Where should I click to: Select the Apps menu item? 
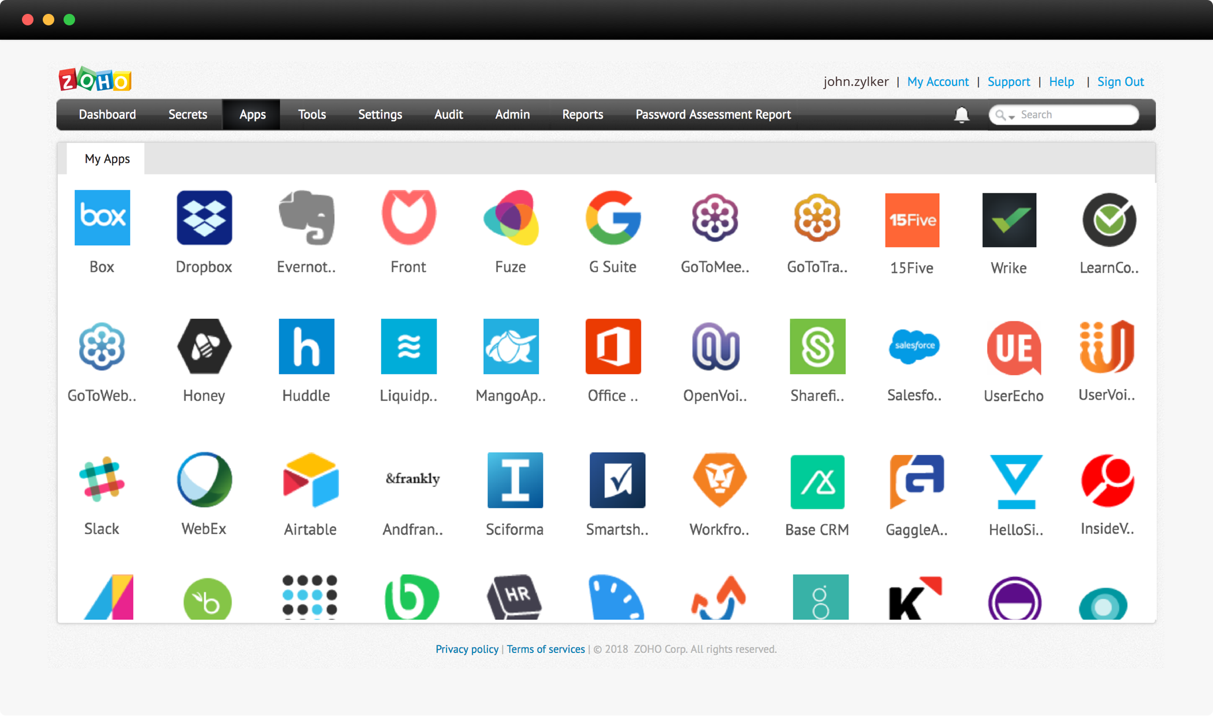tap(252, 114)
